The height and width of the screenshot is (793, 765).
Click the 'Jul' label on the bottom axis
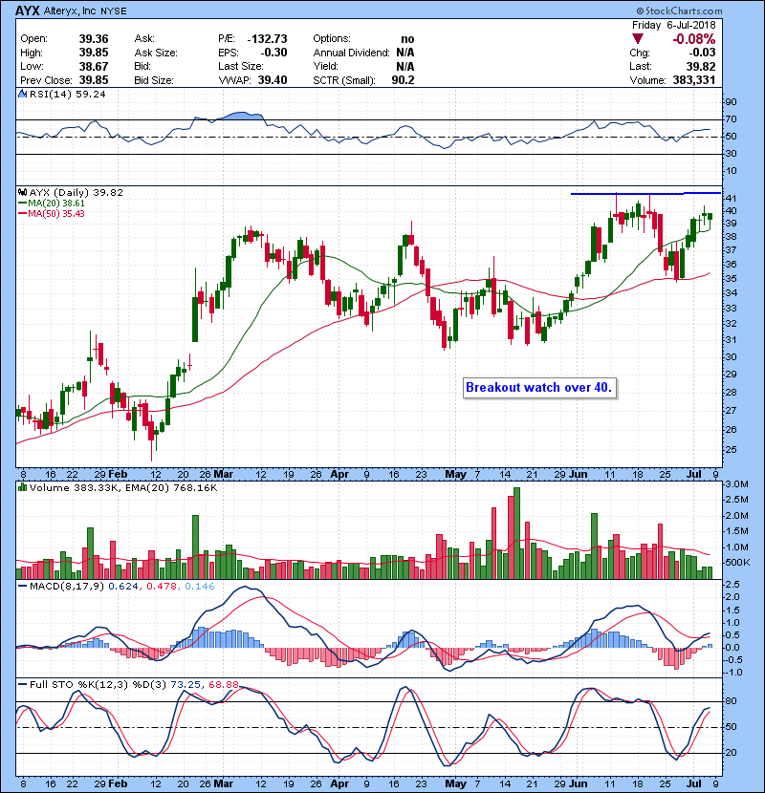693,783
